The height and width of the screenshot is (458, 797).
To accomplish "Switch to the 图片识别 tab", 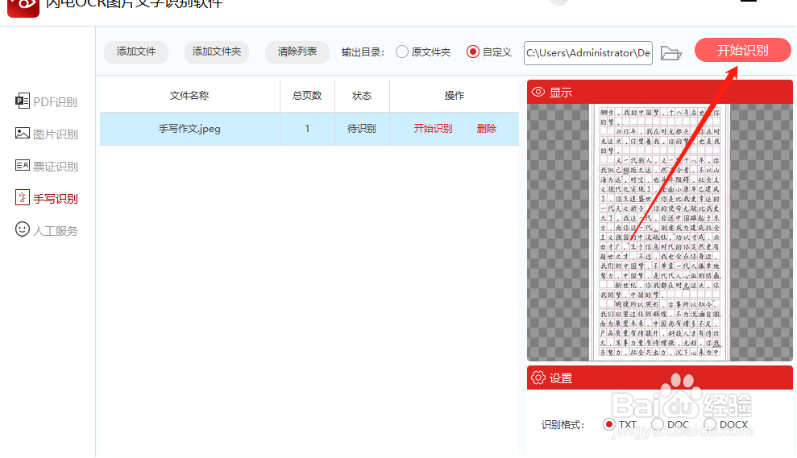I will (x=46, y=134).
